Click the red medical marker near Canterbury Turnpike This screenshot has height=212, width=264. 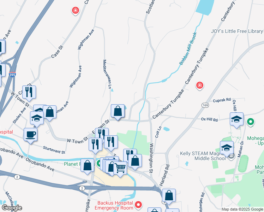200,86
